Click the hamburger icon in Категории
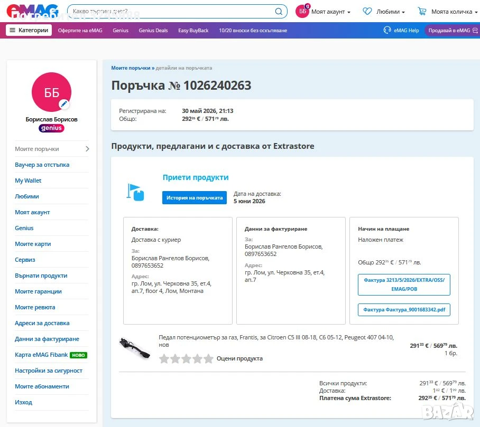 [12, 30]
